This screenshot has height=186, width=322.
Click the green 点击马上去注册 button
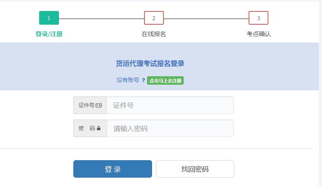165,80
